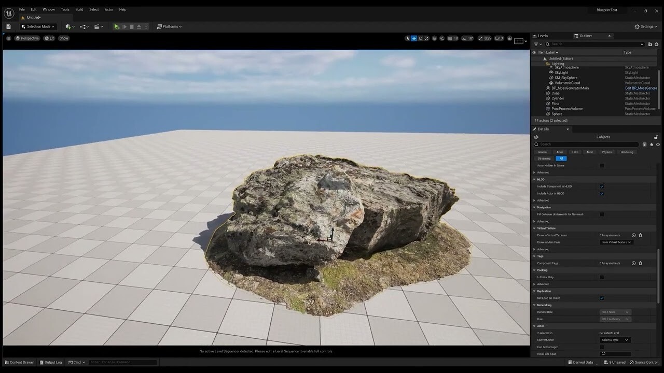Add element to Component Tags array

pos(633,263)
